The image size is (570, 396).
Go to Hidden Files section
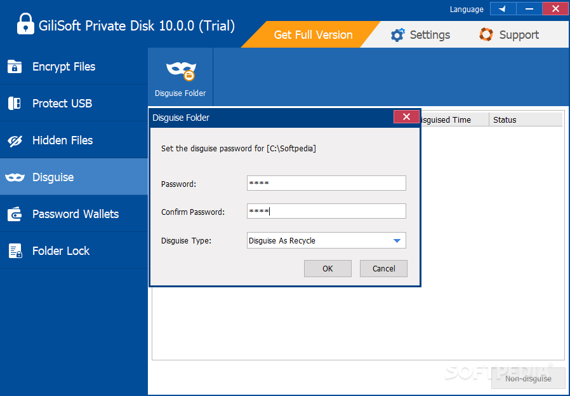click(74, 140)
